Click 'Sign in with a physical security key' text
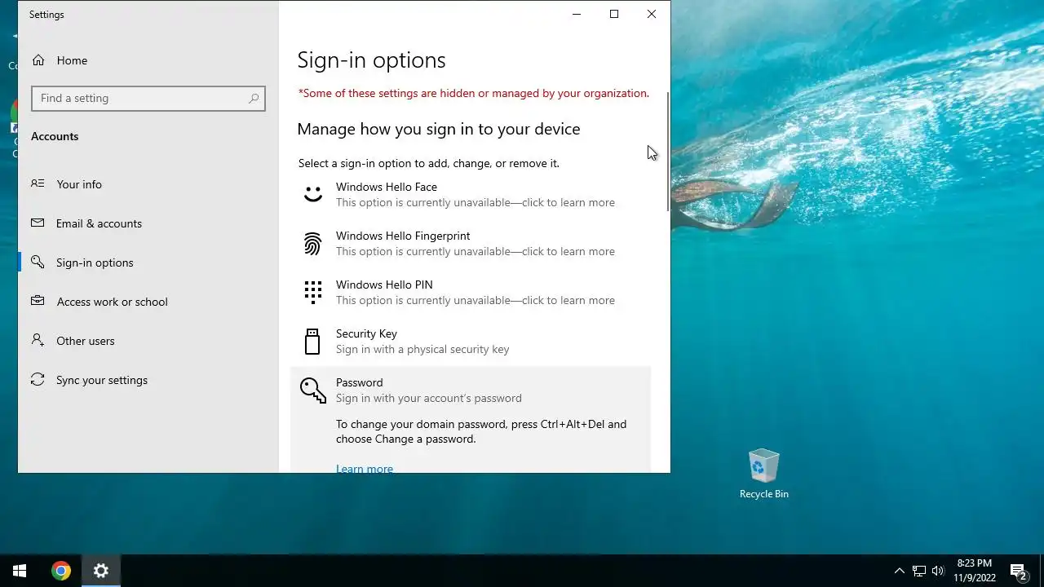1044x587 pixels. (422, 349)
